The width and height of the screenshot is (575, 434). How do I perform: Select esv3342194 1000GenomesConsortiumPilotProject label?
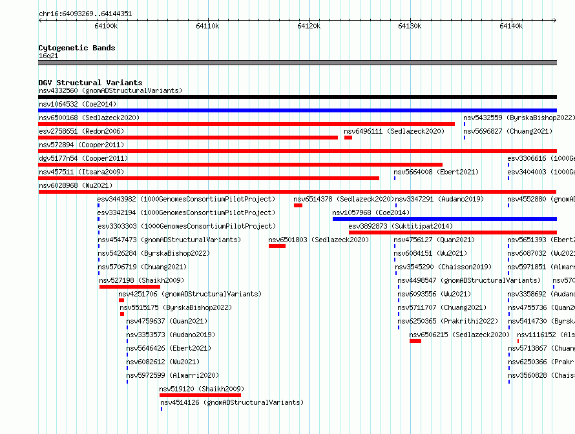tap(186, 212)
